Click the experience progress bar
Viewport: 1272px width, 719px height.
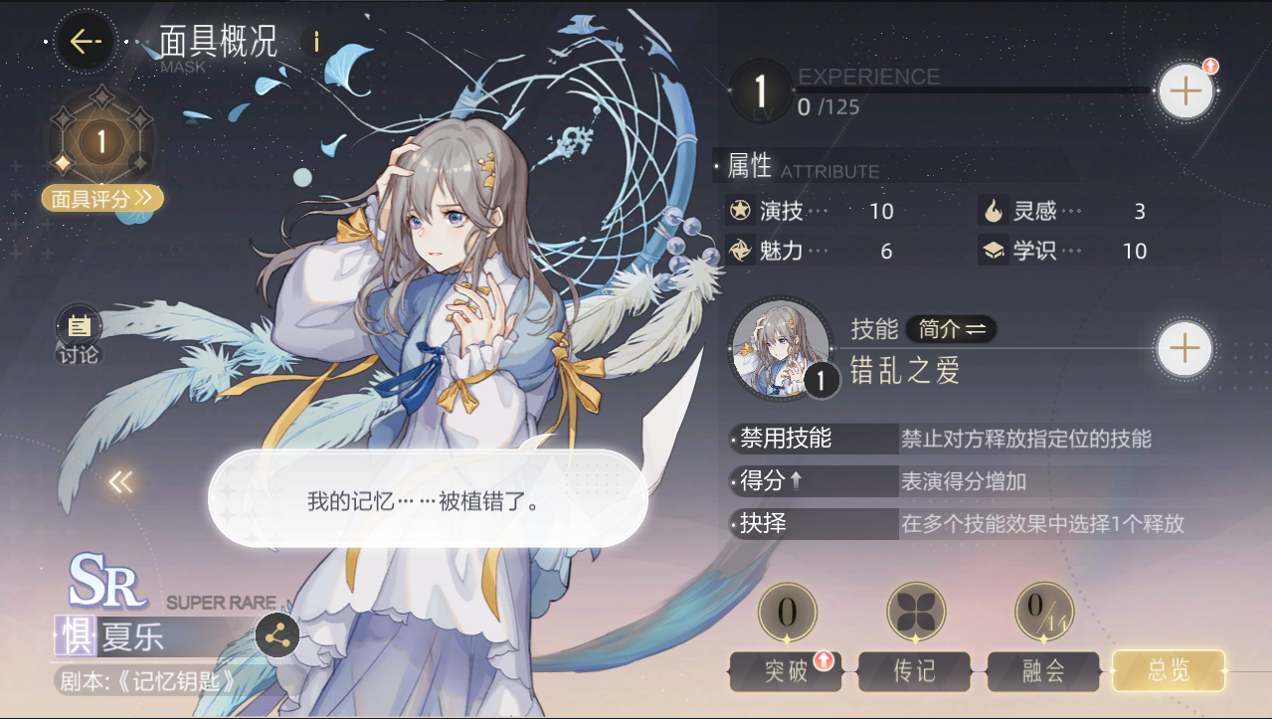[976, 90]
